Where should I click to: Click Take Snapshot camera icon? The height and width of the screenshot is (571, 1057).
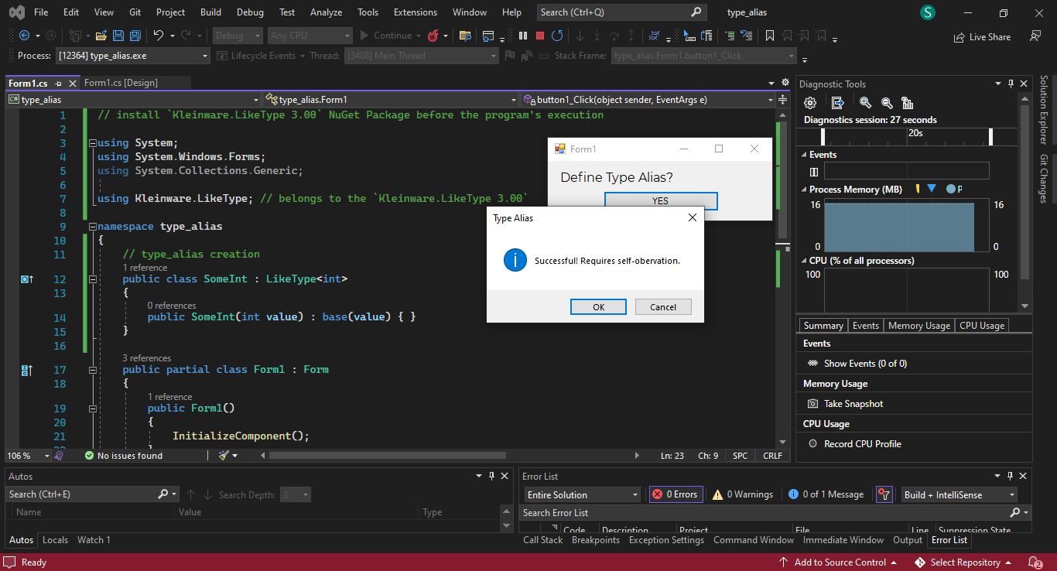[812, 404]
